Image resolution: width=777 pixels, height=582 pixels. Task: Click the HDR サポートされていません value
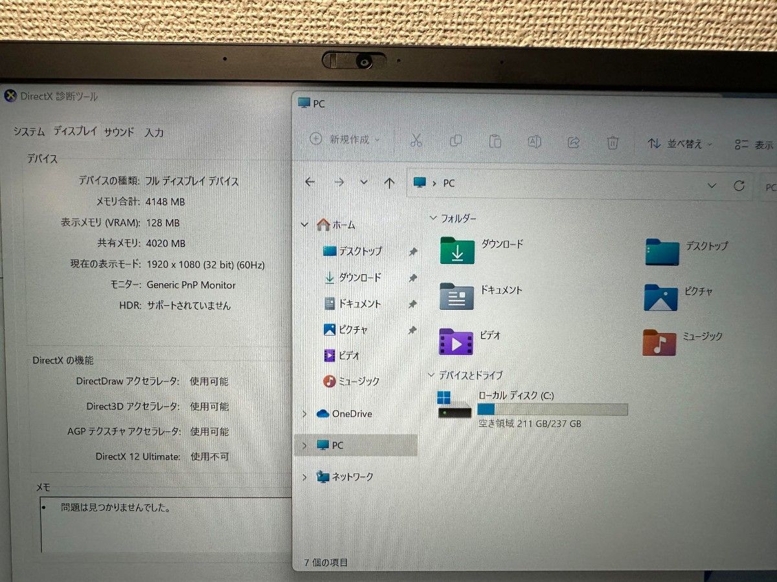click(x=188, y=306)
